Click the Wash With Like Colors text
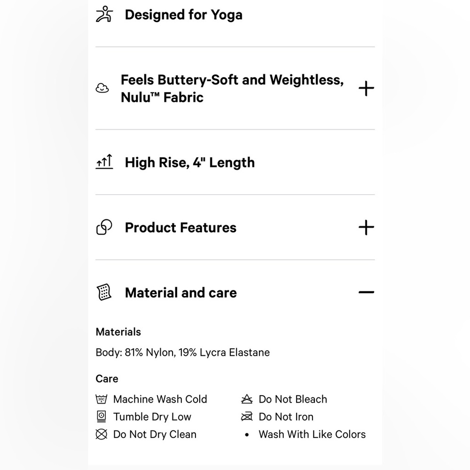 point(312,434)
